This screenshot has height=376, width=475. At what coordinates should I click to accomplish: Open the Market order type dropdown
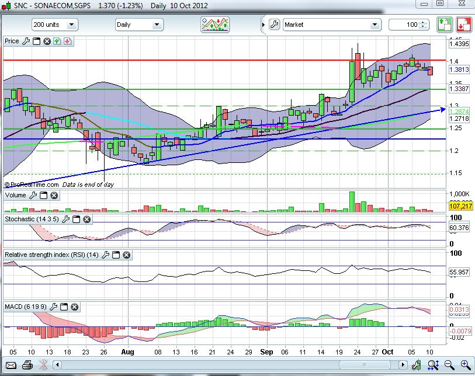331,25
